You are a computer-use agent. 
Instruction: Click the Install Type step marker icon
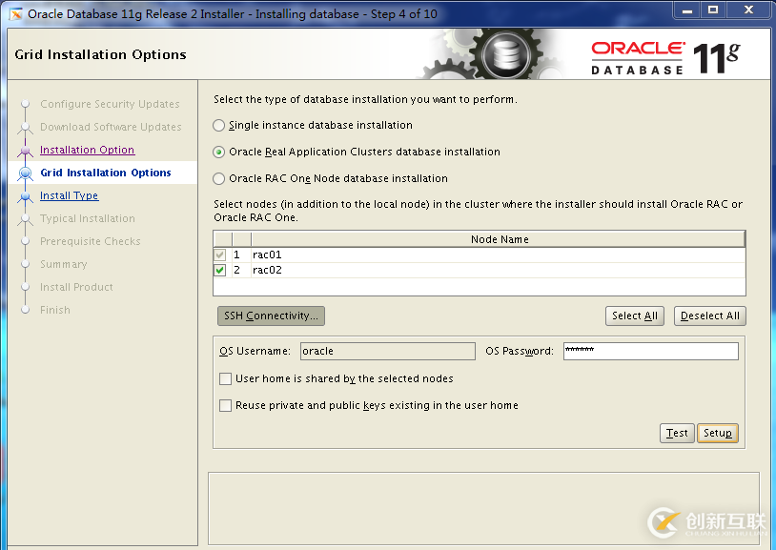click(25, 196)
